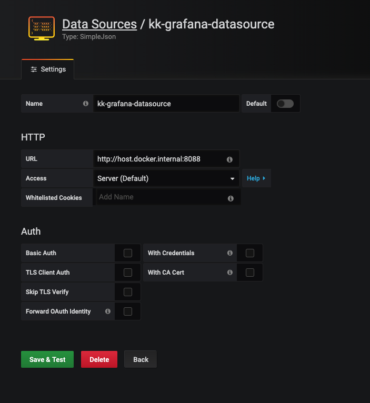370x403 pixels.
Task: Click the info icon in Whitelisted Cookies field
Action: 231,198
